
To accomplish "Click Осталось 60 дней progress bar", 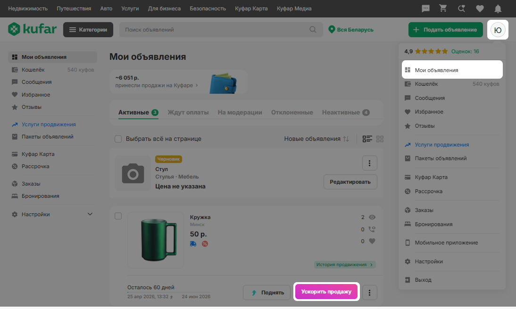I will pos(169,292).
